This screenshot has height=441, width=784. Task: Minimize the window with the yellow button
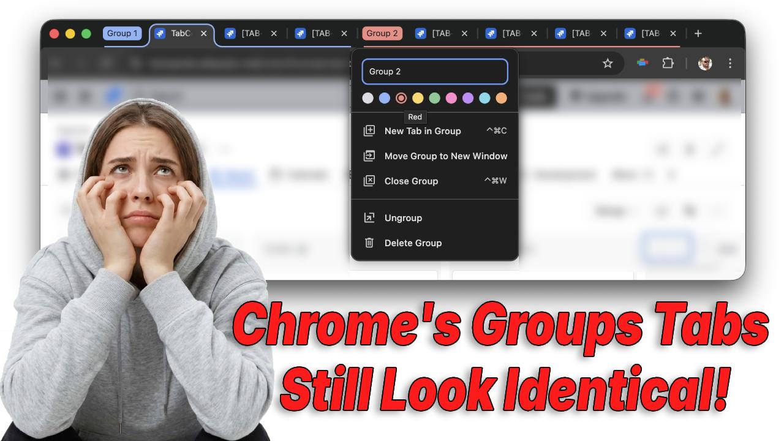click(70, 34)
